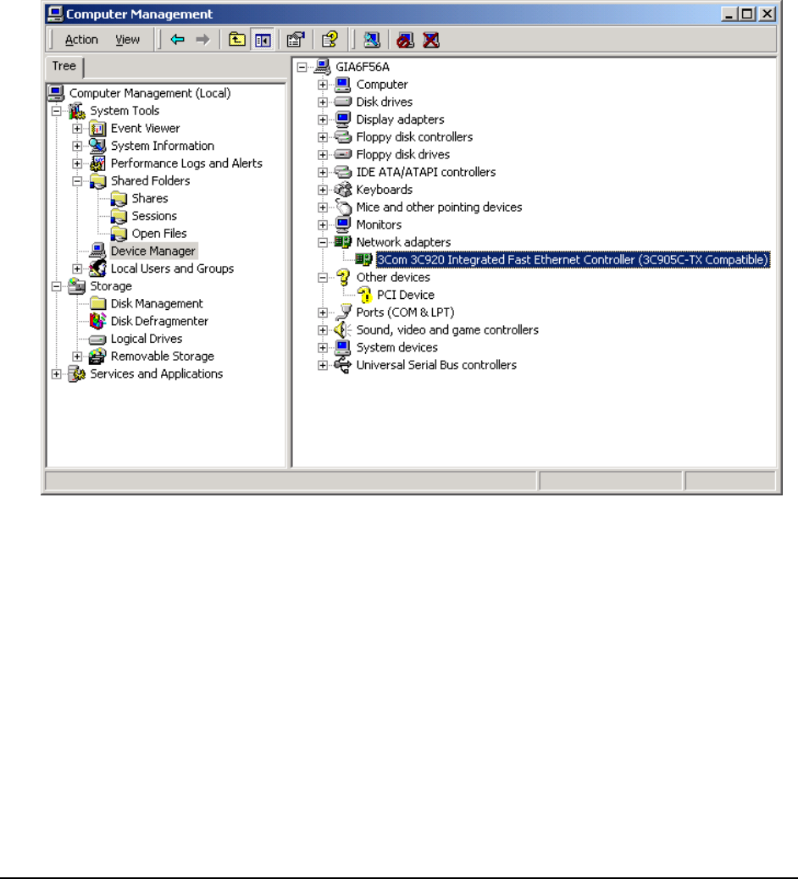798x879 pixels.
Task: Click the Disk Defragmenter icon
Action: [97, 321]
